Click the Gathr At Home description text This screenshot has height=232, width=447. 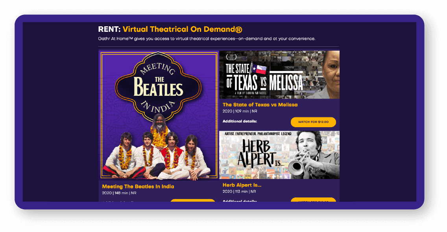tap(207, 38)
